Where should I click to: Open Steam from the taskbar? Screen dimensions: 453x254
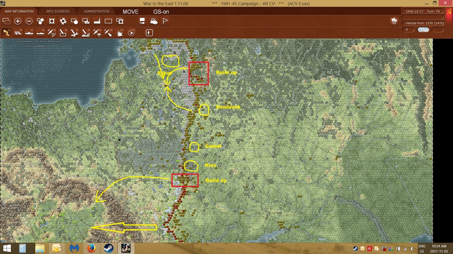coord(109,248)
